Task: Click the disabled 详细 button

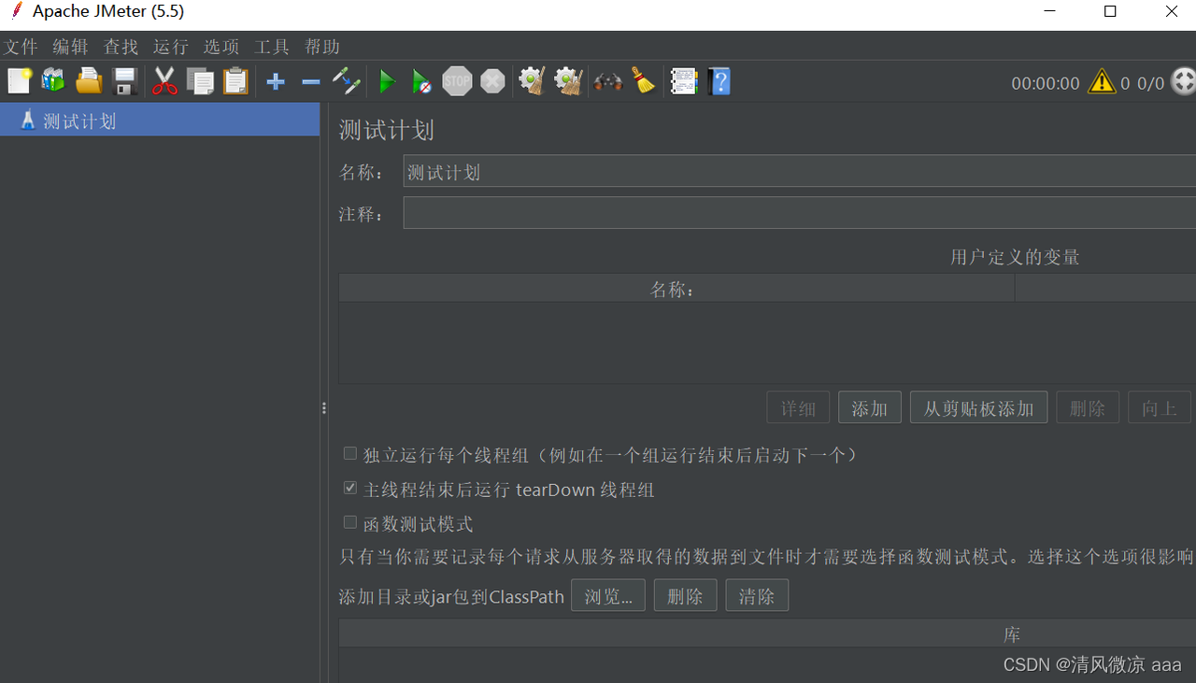Action: click(x=798, y=408)
